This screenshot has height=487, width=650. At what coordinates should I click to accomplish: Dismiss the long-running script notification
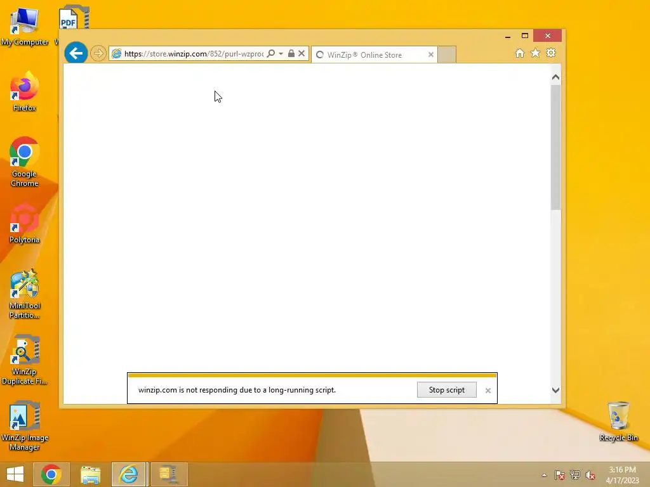coord(488,390)
